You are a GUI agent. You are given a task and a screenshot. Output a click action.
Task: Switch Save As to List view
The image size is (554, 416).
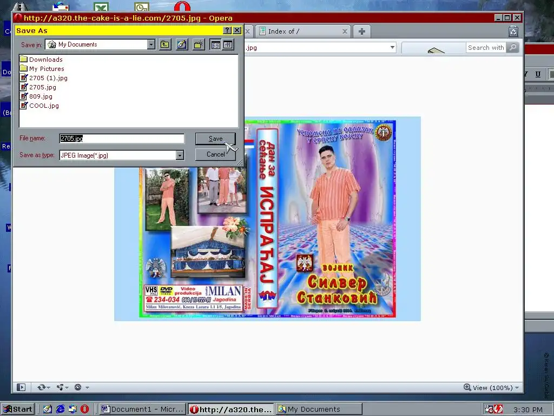(215, 44)
